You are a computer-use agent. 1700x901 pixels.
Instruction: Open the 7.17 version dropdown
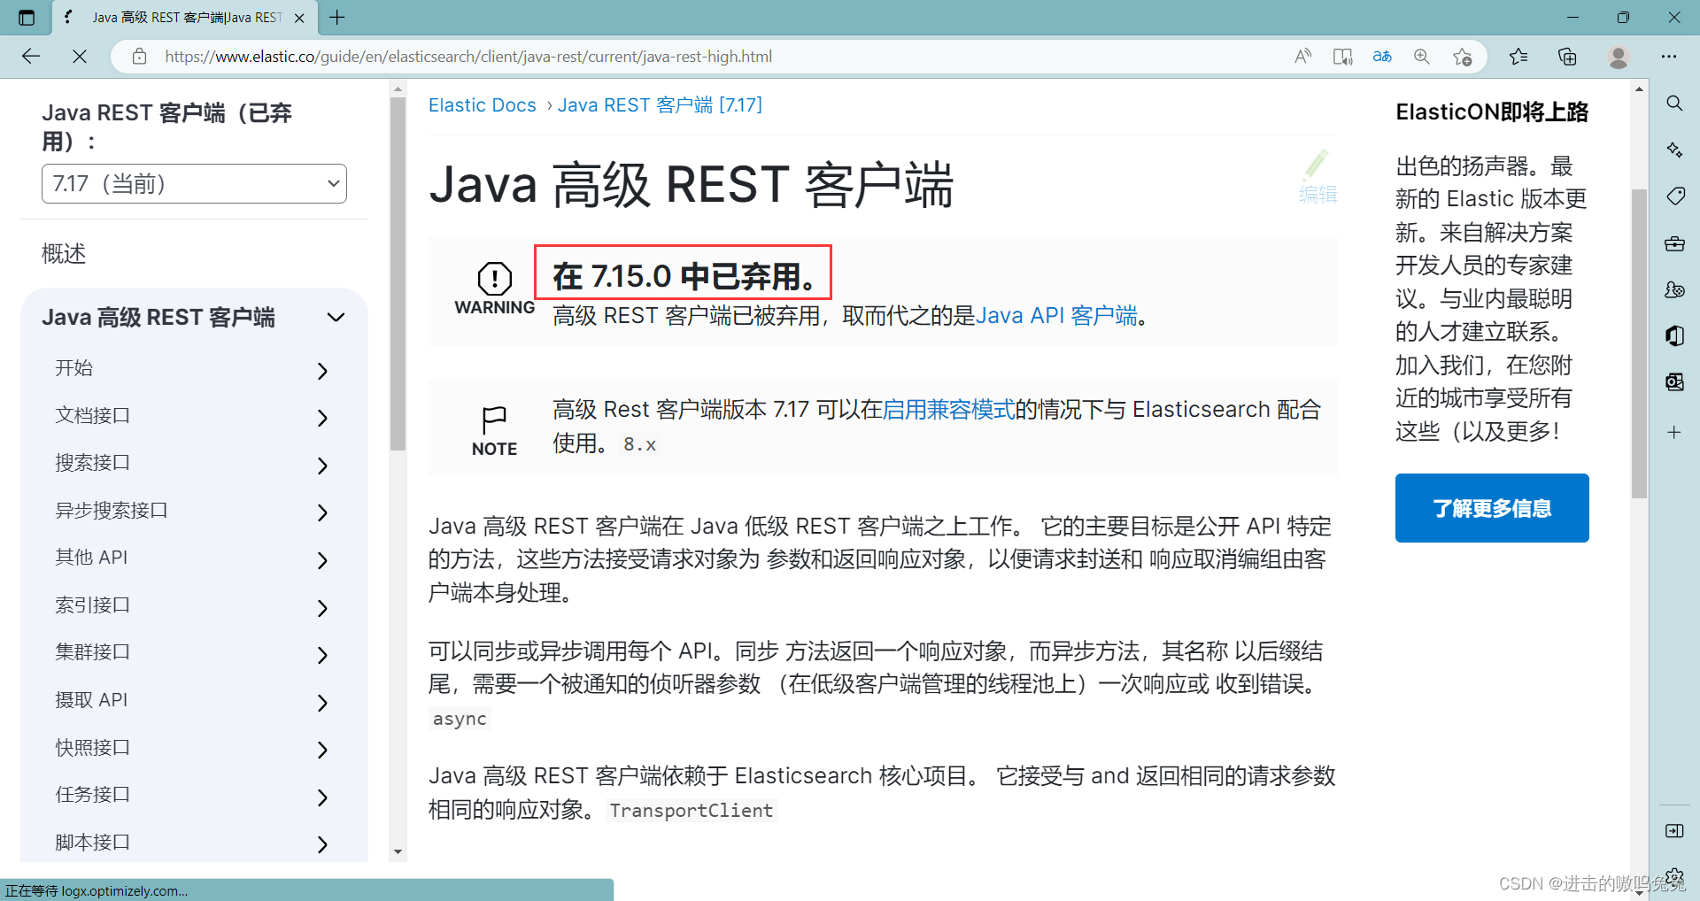[x=194, y=183]
